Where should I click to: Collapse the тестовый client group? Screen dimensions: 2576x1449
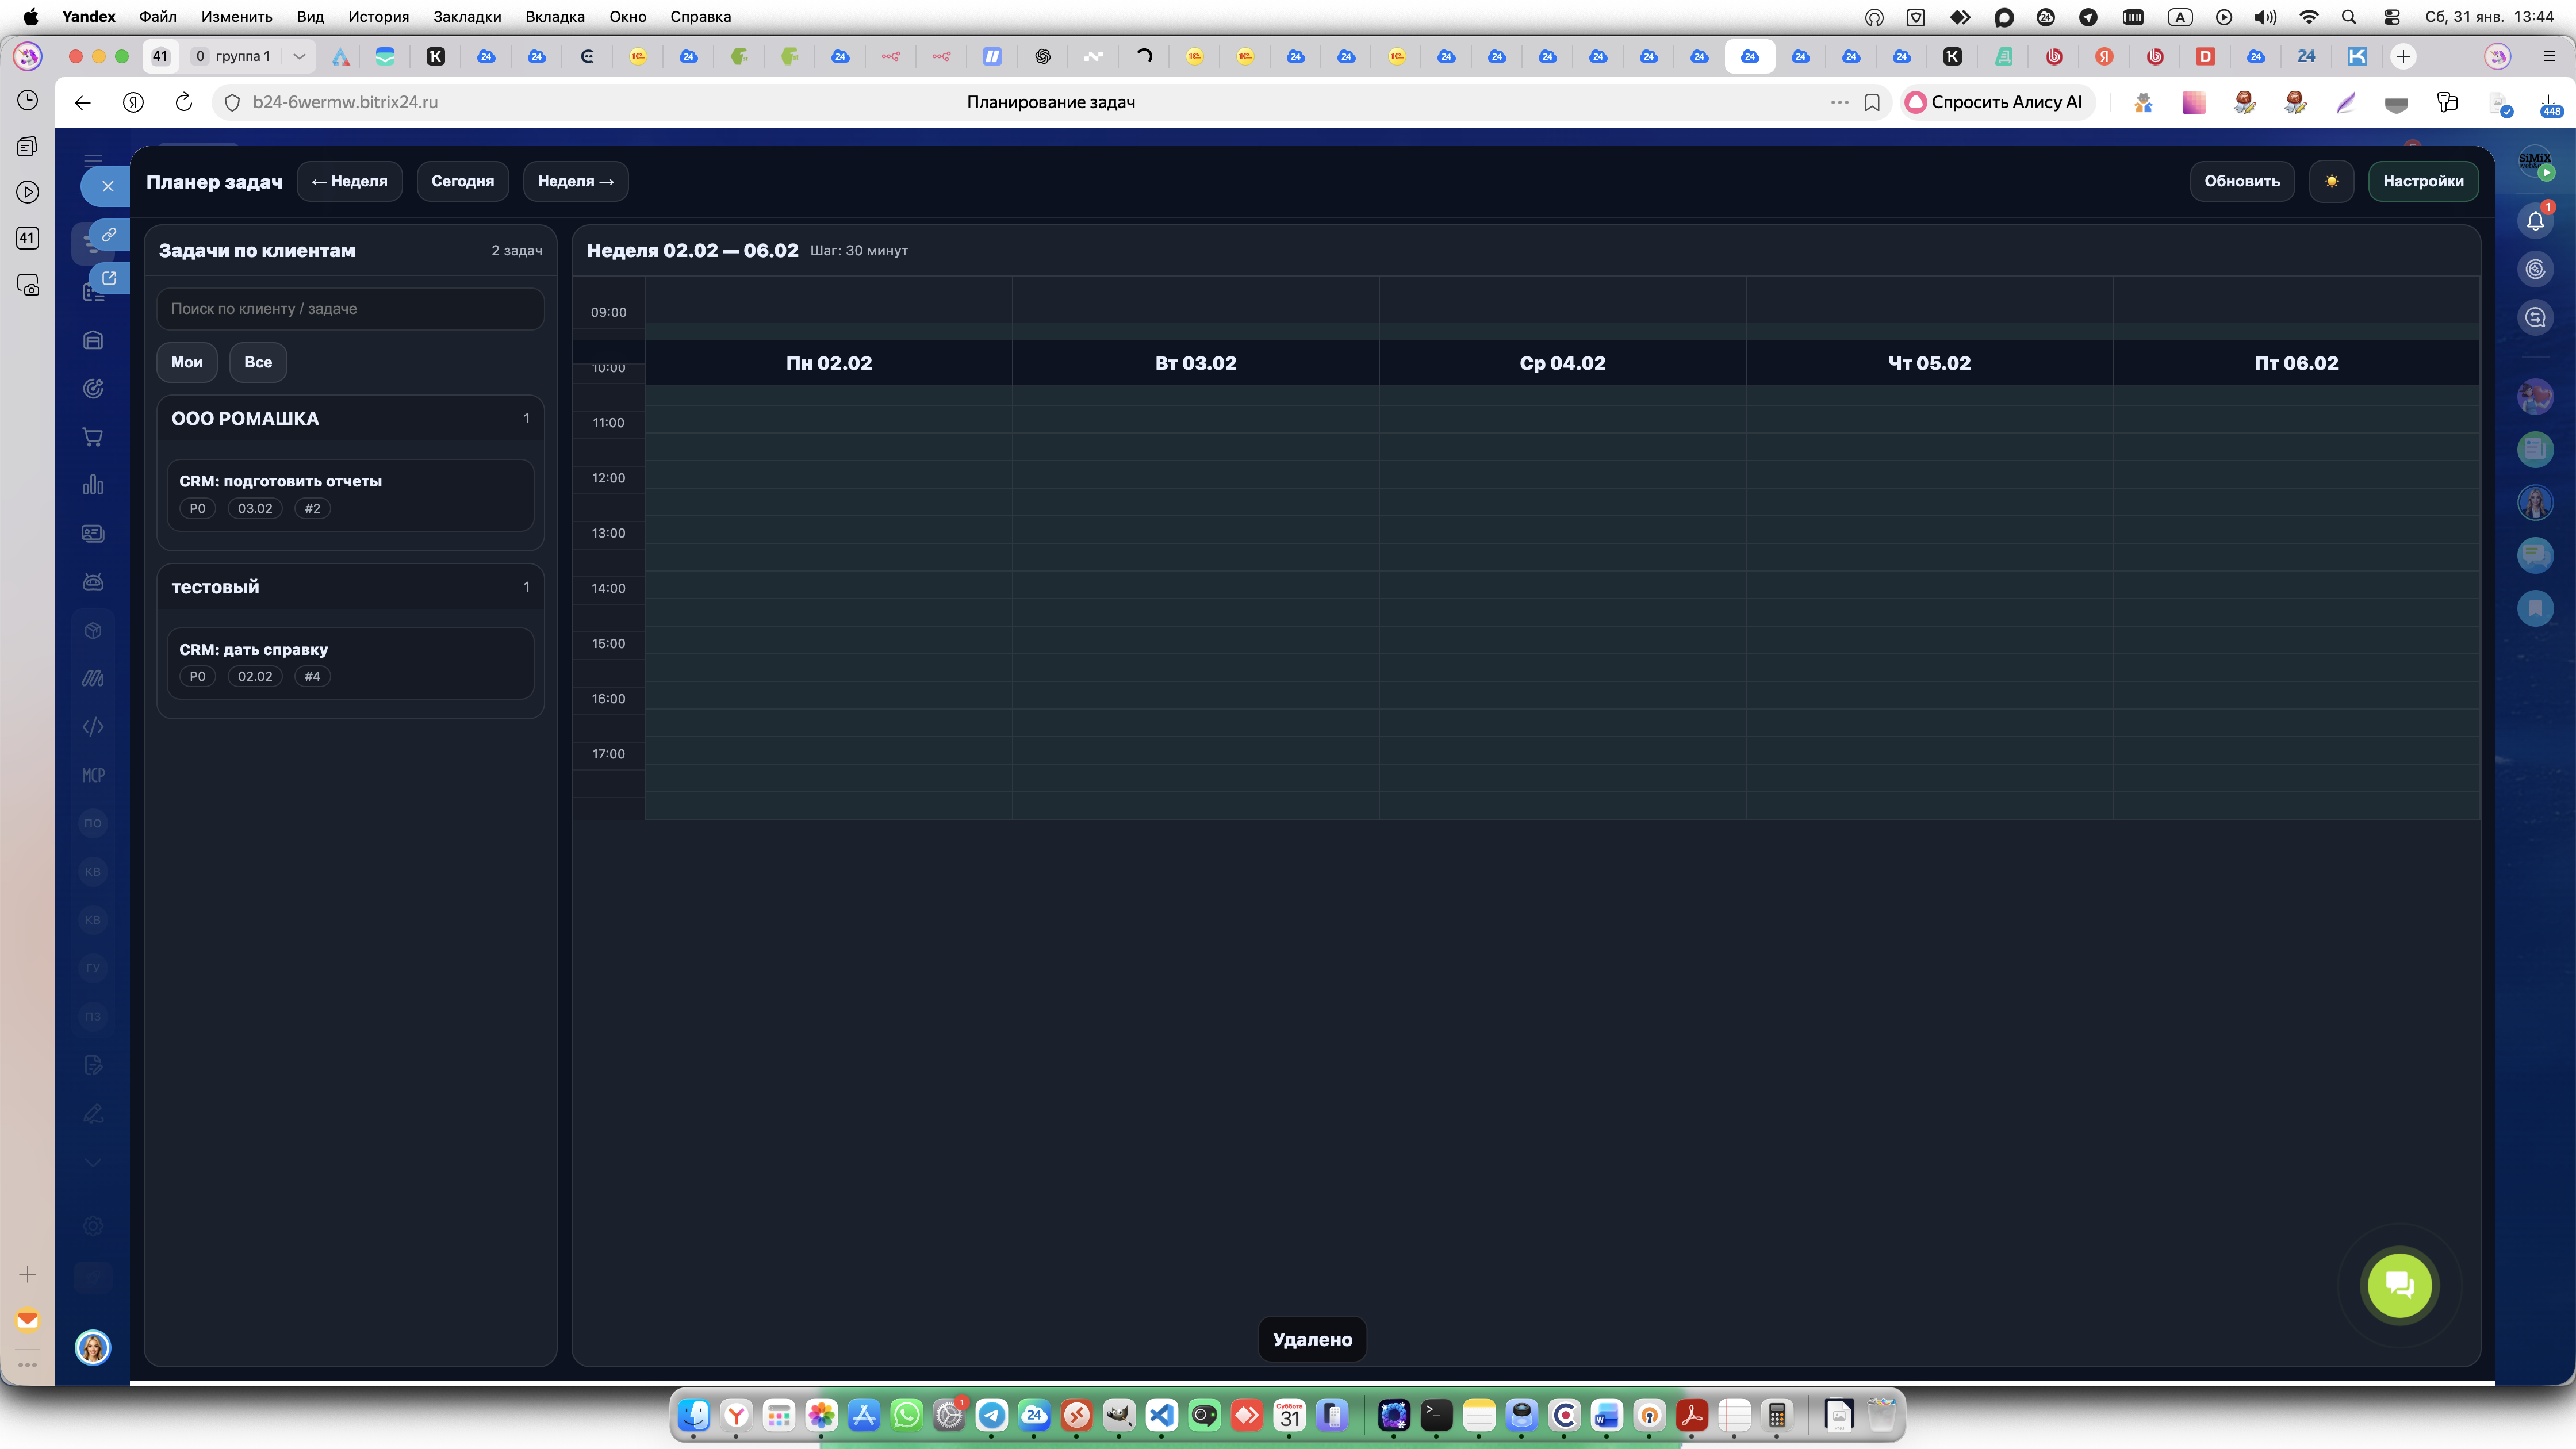[350, 587]
